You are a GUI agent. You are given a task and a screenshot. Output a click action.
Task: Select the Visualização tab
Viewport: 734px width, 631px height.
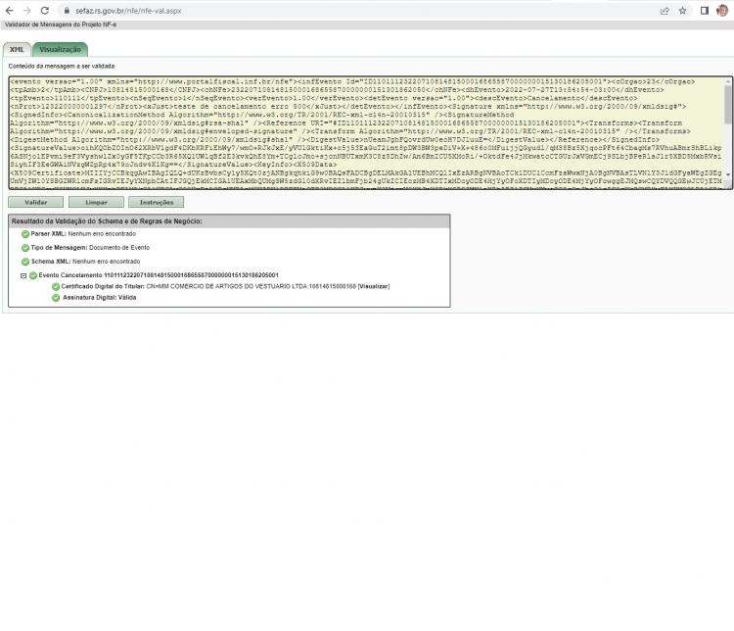[x=60, y=49]
